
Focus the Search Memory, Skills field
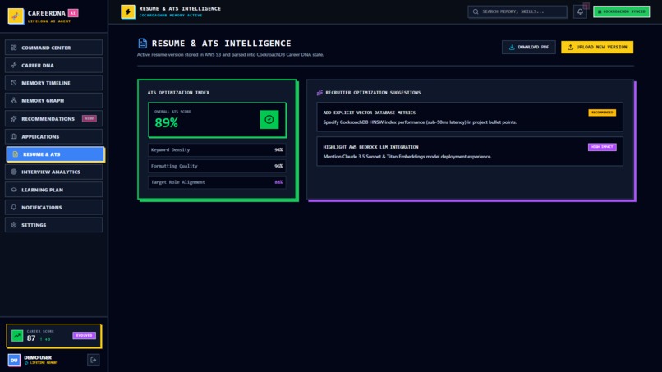(x=517, y=11)
